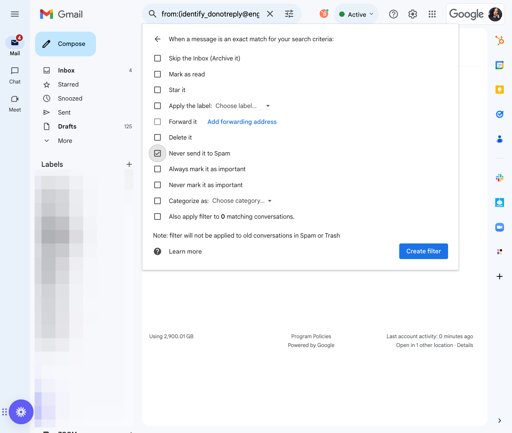The image size is (512, 433).
Task: Open the Settings gear
Action: [413, 14]
